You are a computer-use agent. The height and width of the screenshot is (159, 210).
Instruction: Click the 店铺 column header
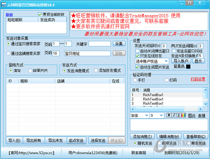(83, 81)
